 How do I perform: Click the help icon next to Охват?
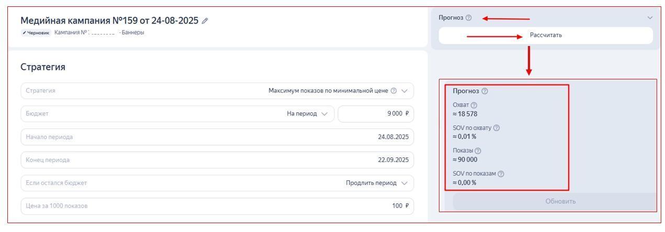[474, 106]
